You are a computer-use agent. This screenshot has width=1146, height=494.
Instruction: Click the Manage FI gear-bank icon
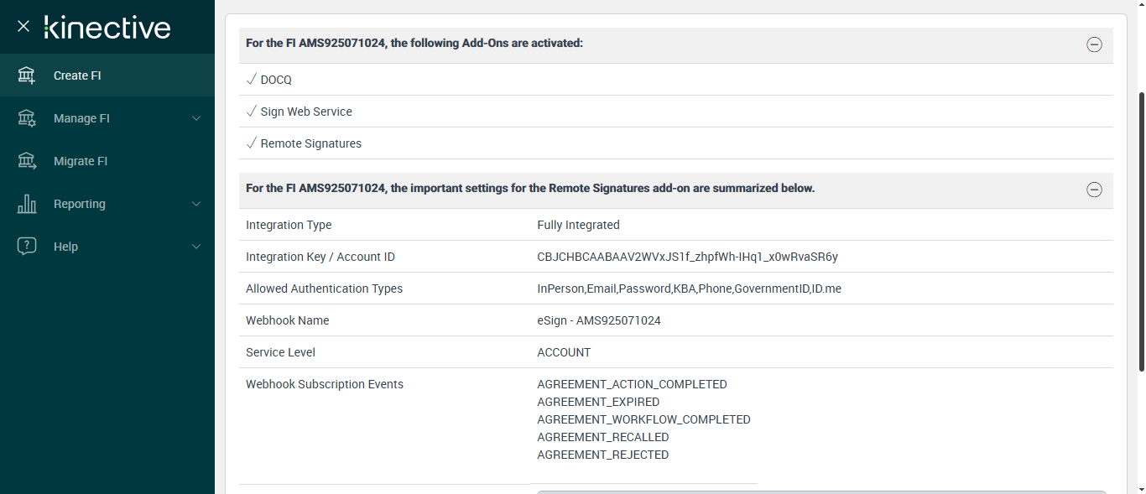pyautogui.click(x=27, y=118)
